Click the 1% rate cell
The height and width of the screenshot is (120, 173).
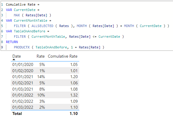42,71
